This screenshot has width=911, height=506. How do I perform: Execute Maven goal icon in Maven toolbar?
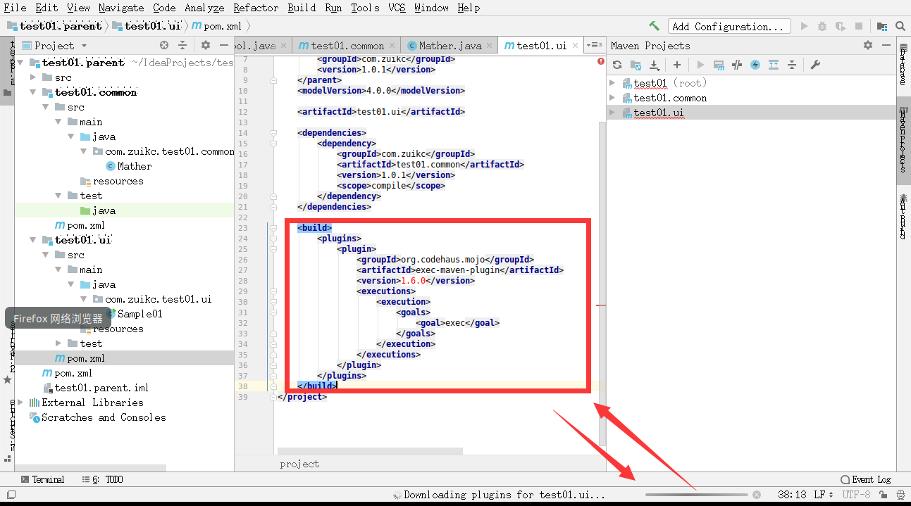tap(719, 65)
